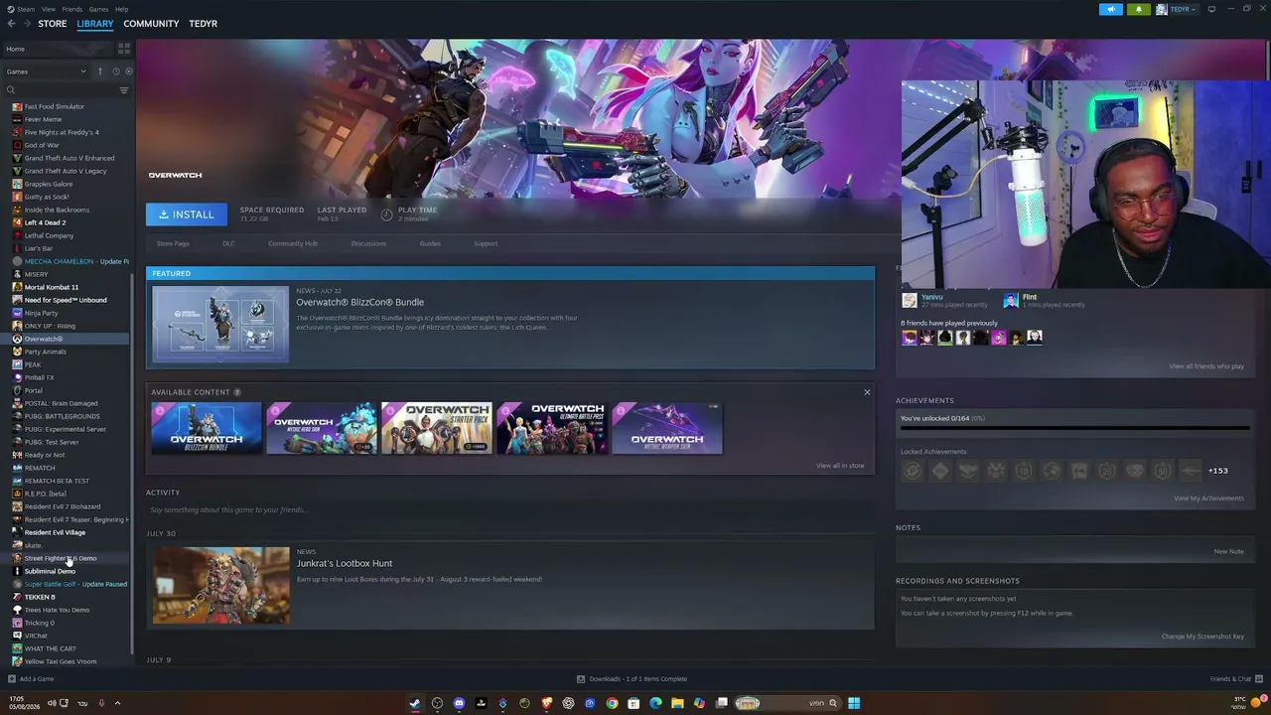Open the Add a Game plus icon
Viewport: 1271px width, 715px height.
[x=12, y=679]
